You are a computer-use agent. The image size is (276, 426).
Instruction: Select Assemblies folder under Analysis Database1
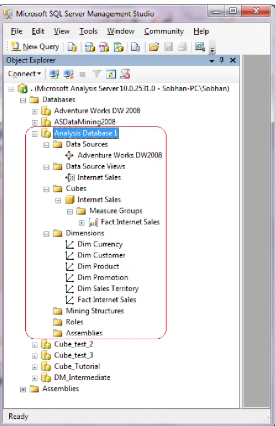(84, 333)
